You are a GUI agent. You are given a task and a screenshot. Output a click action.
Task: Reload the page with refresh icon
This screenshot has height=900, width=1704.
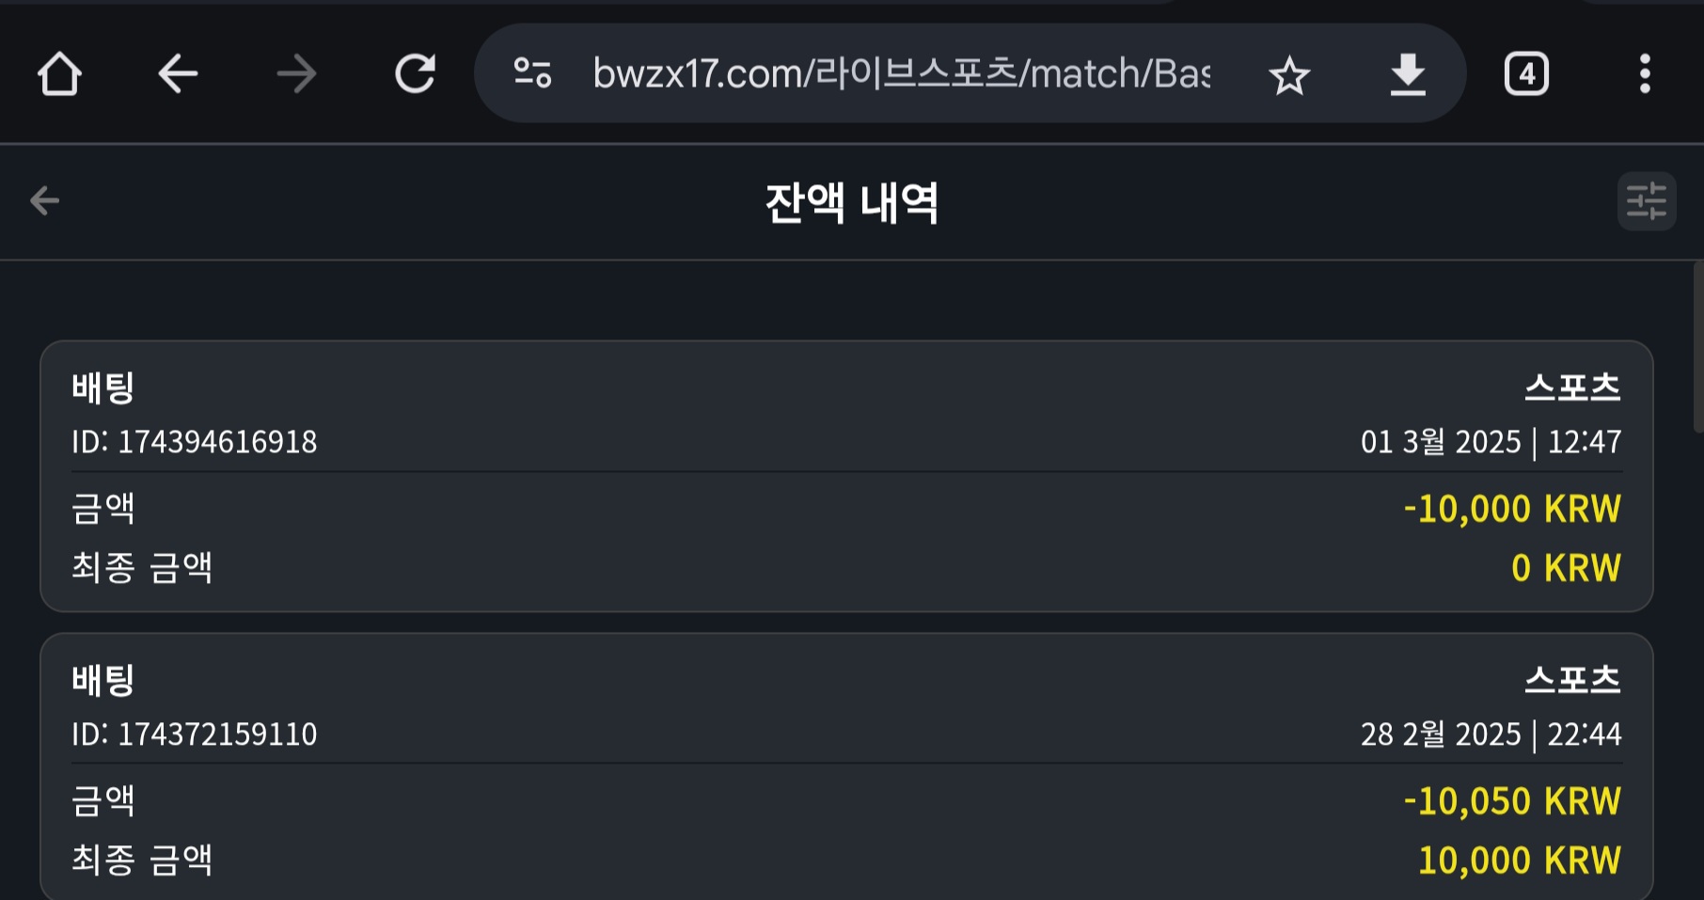pyautogui.click(x=415, y=73)
